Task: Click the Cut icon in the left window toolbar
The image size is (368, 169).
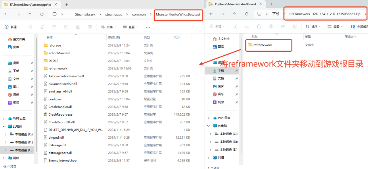Action: (x=31, y=27)
